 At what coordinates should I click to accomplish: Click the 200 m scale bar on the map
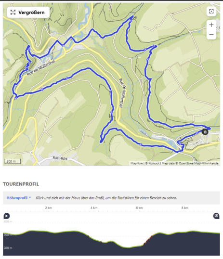point(13,161)
